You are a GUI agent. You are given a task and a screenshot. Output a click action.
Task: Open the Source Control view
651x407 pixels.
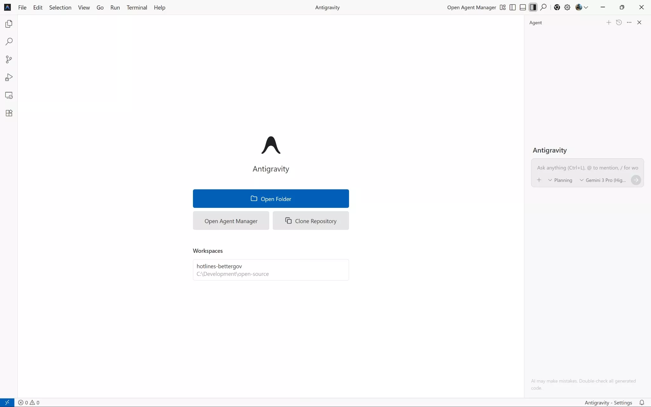coord(9,59)
